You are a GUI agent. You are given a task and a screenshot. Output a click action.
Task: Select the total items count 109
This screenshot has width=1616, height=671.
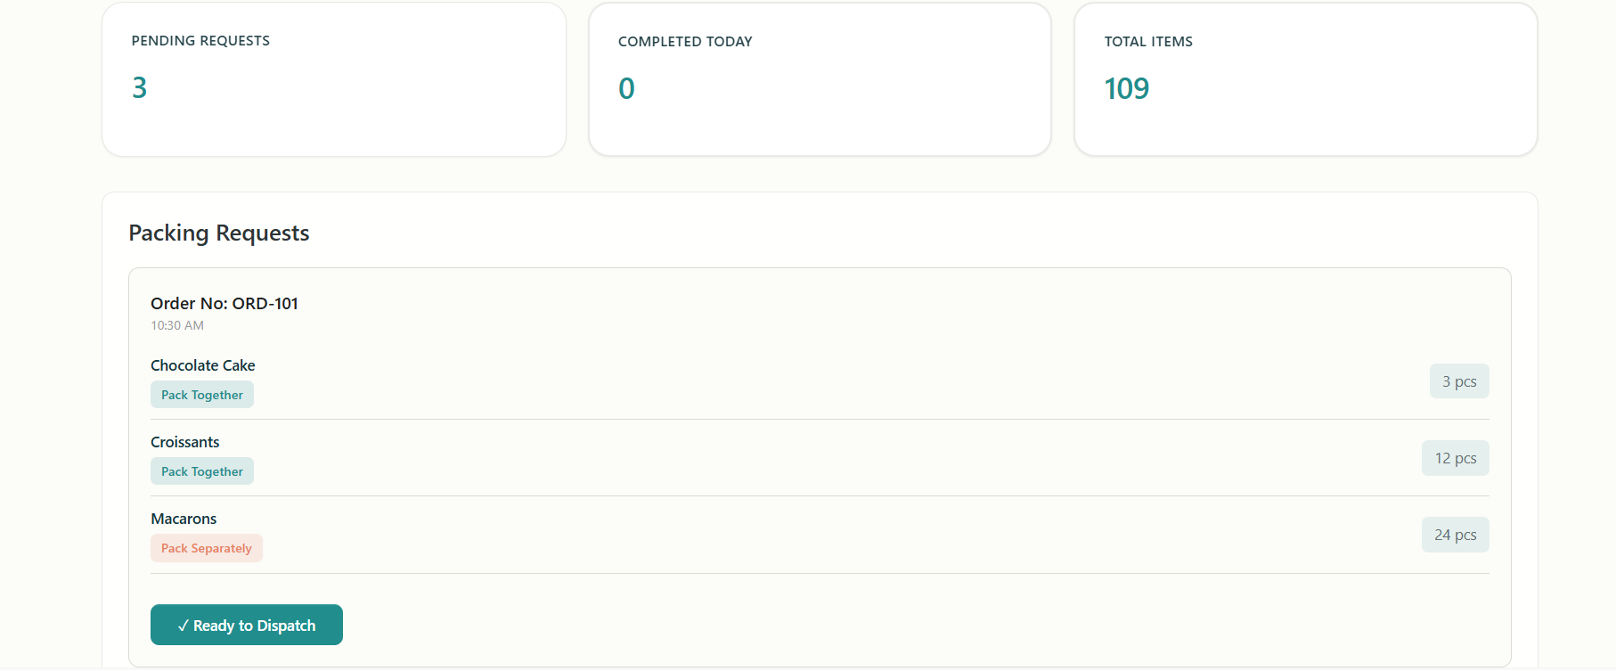[x=1127, y=88]
